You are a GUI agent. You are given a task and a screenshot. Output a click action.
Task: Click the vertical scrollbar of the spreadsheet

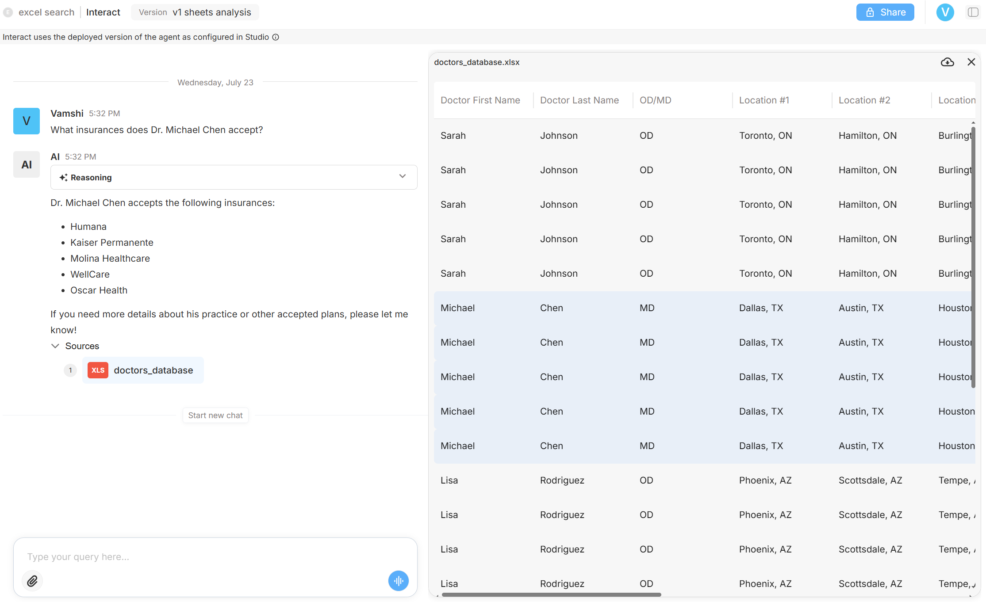[x=973, y=256]
